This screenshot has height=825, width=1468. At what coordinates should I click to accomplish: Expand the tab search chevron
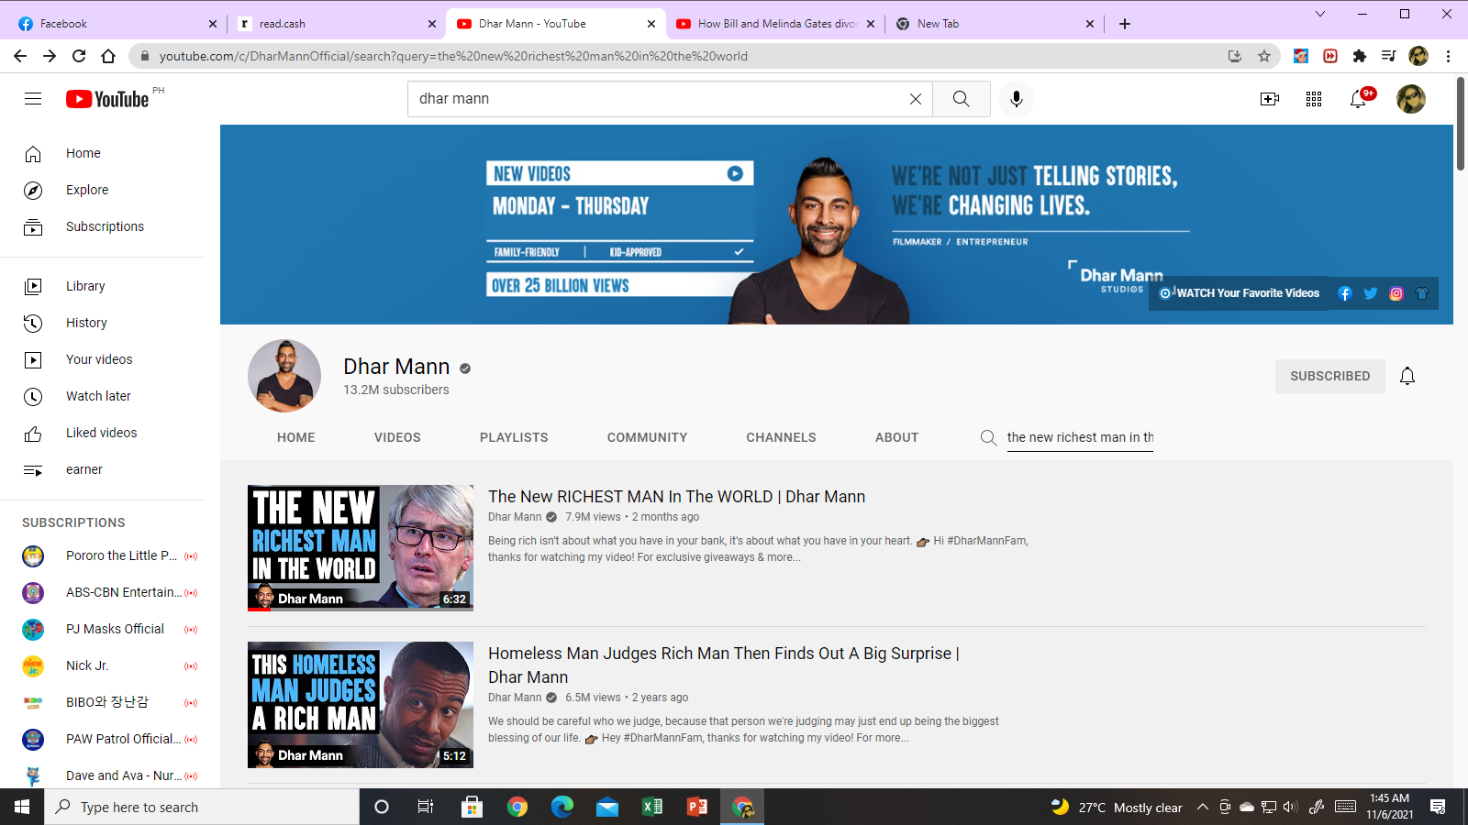tap(1320, 14)
